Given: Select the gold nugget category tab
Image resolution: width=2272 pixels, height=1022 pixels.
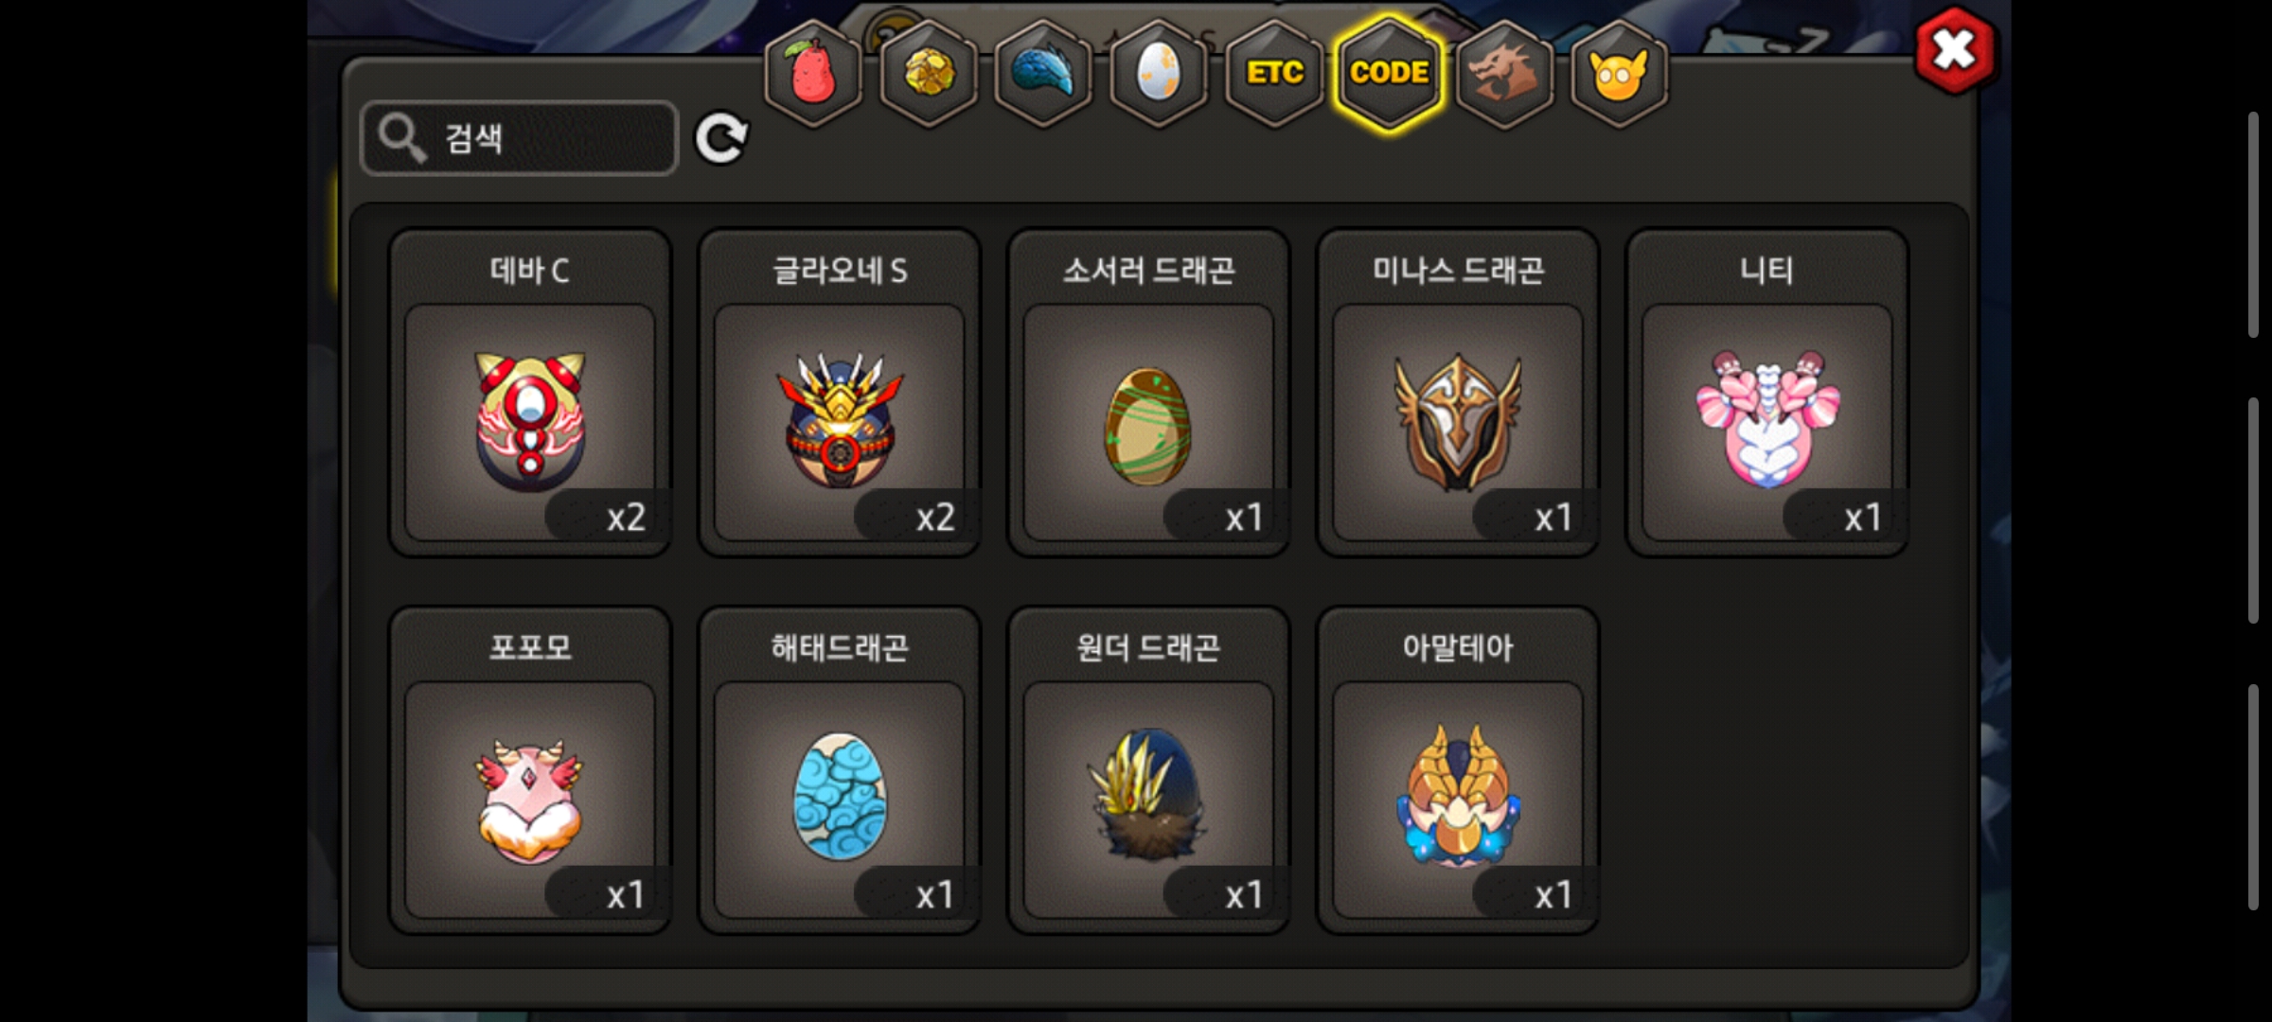Looking at the screenshot, I should pyautogui.click(x=929, y=73).
